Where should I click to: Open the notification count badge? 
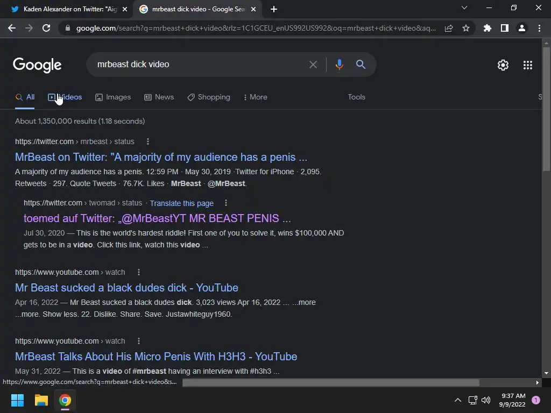(536, 400)
